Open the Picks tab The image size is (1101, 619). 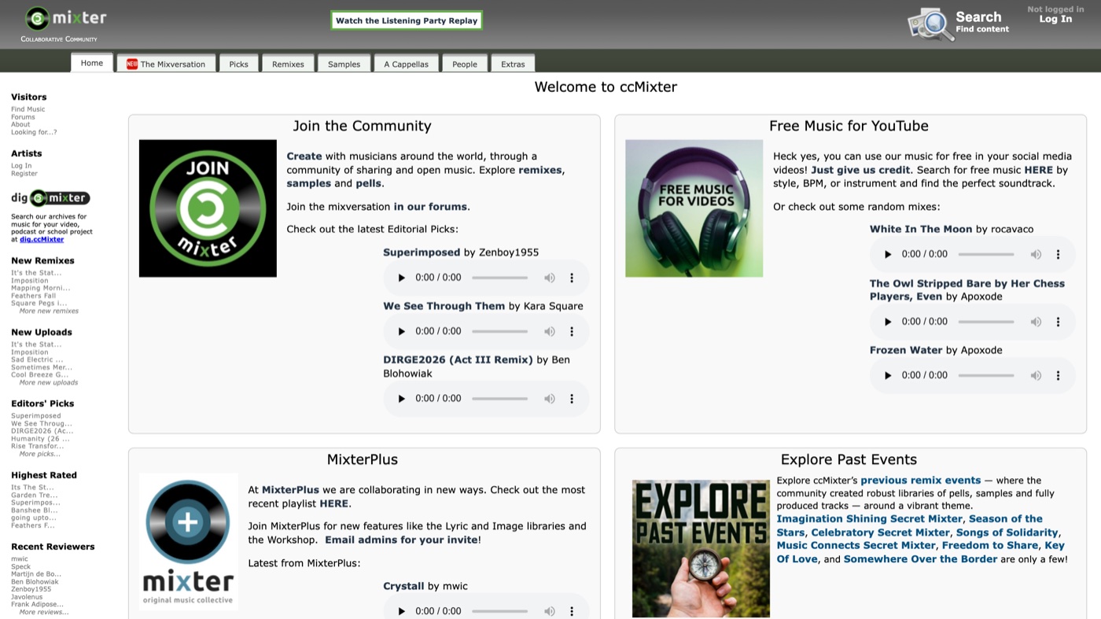[239, 64]
